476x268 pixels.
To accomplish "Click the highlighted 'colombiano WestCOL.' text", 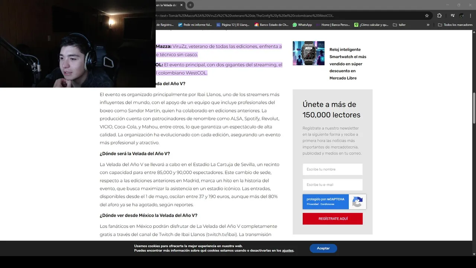I will click(x=183, y=73).
